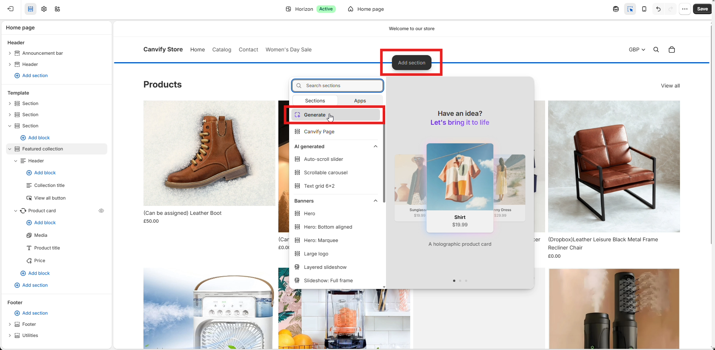Screen dimensions: 715x350
Task: Open the leather recliner chair product image
Action: tap(614, 166)
